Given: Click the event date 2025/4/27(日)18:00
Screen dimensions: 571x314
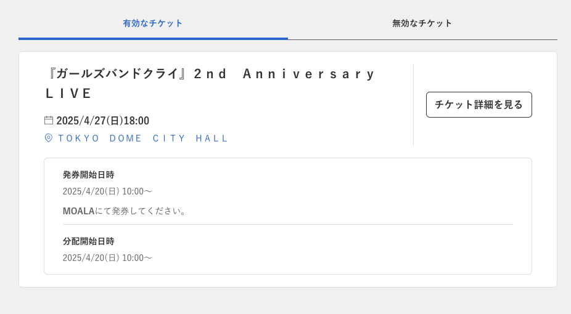Looking at the screenshot, I should [103, 121].
